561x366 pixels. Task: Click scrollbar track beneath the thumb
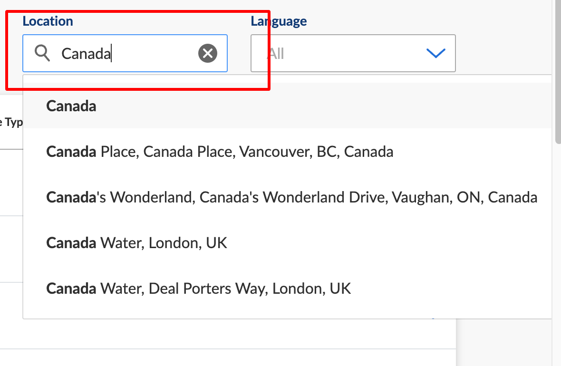tap(557, 238)
